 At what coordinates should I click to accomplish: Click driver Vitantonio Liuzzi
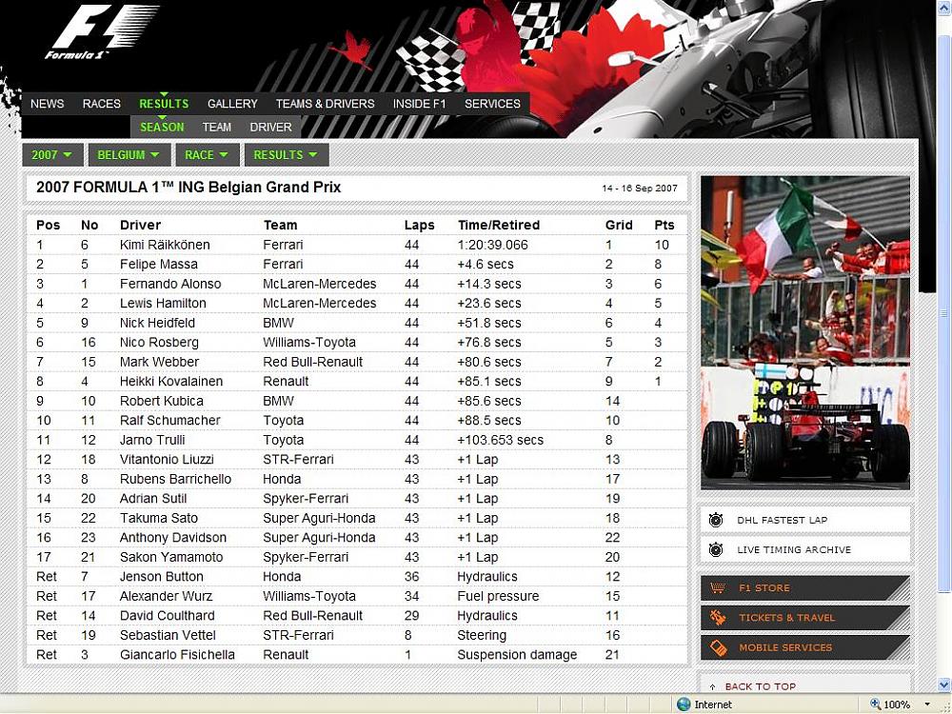167,459
